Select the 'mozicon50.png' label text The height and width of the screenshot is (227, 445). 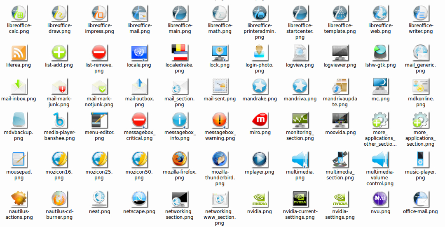coord(139,175)
